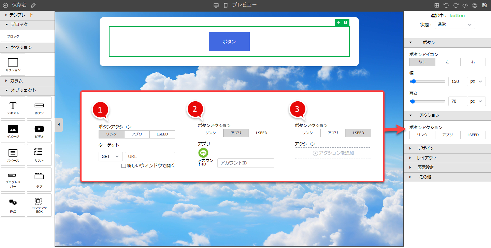This screenshot has width=491, height=248.
Task: Choose アプリ in the right panel ボタンアクション
Action: (x=447, y=135)
